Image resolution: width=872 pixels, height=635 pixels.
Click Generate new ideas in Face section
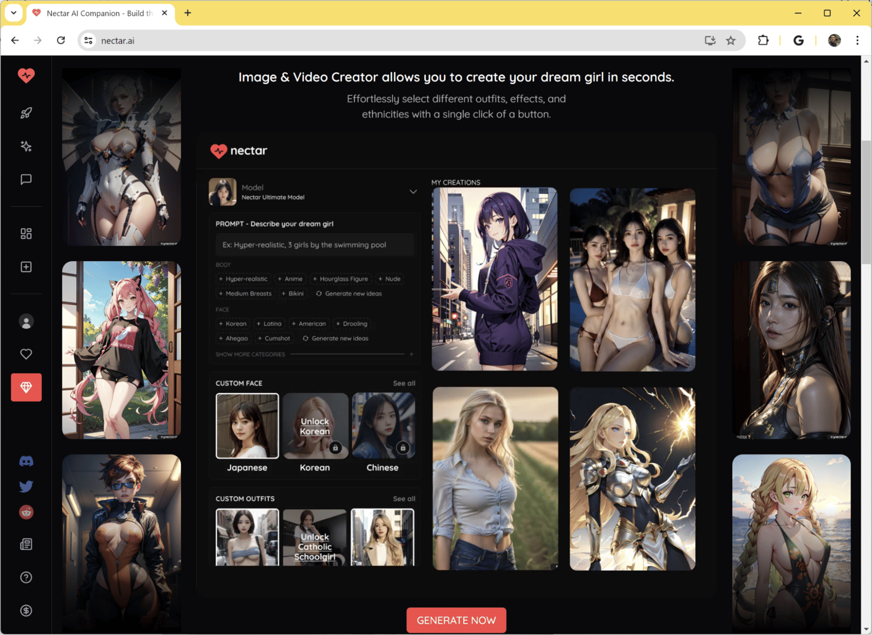pos(336,338)
